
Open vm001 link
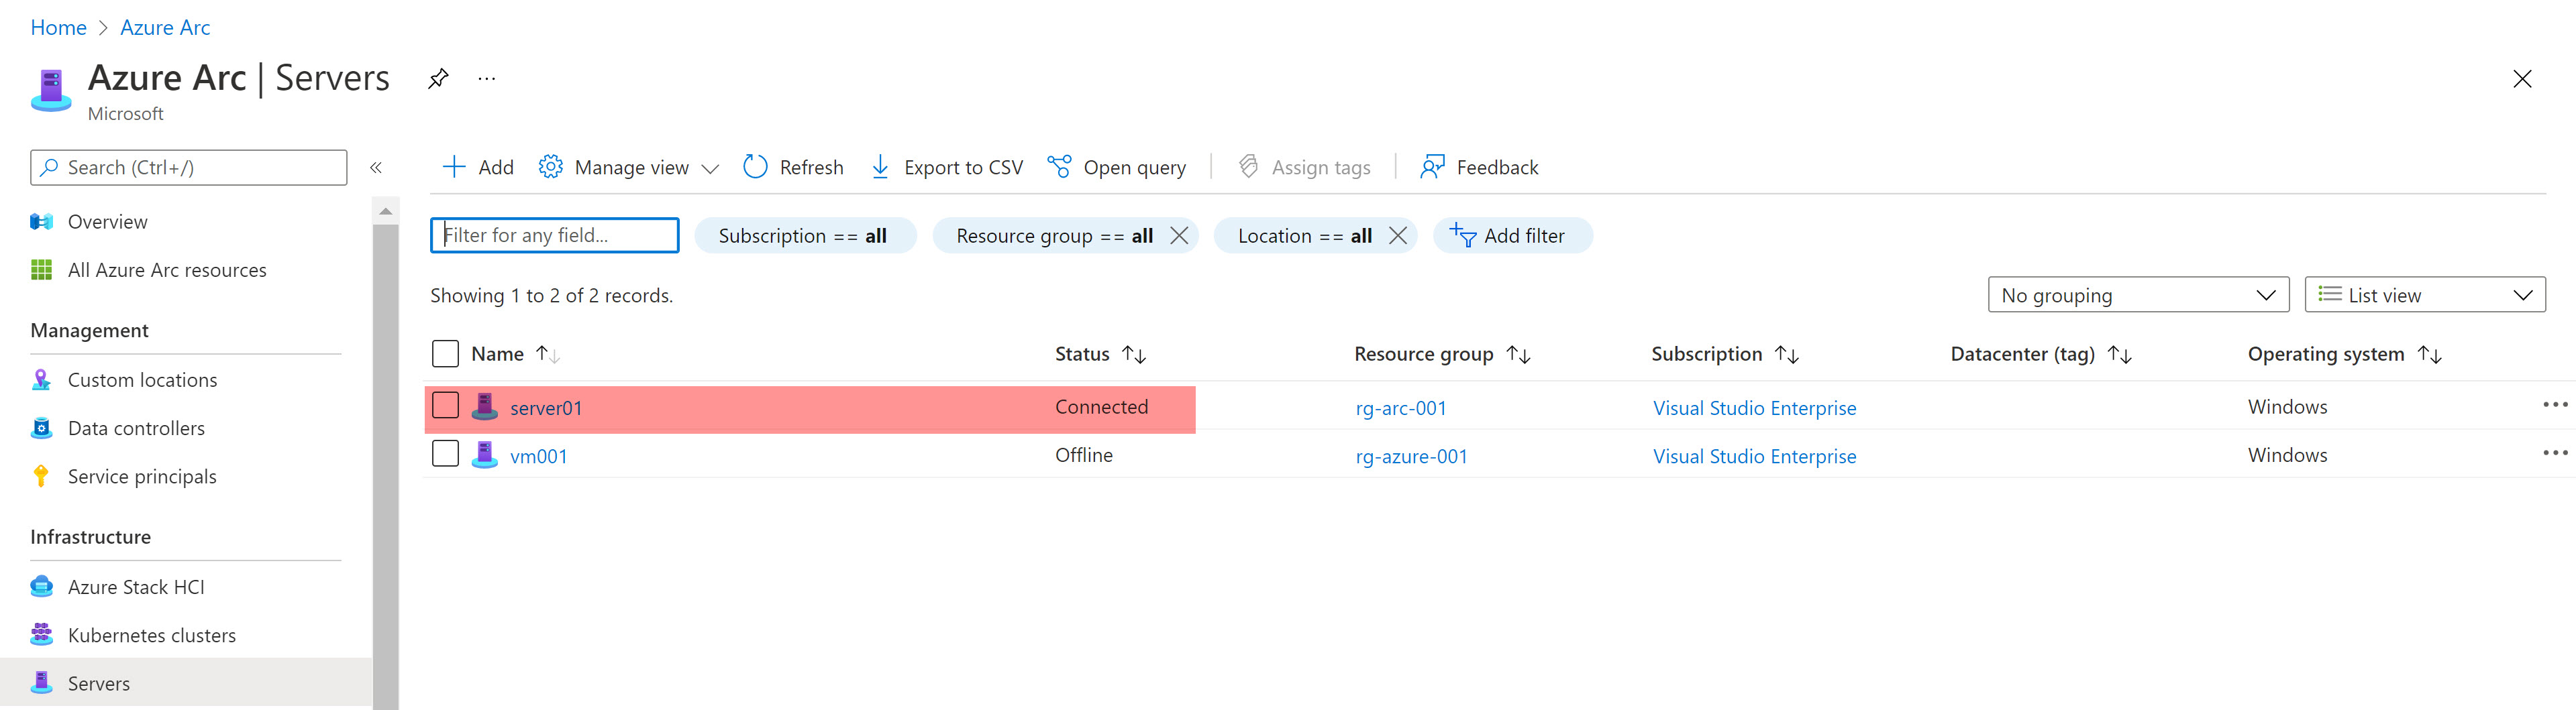click(x=539, y=455)
